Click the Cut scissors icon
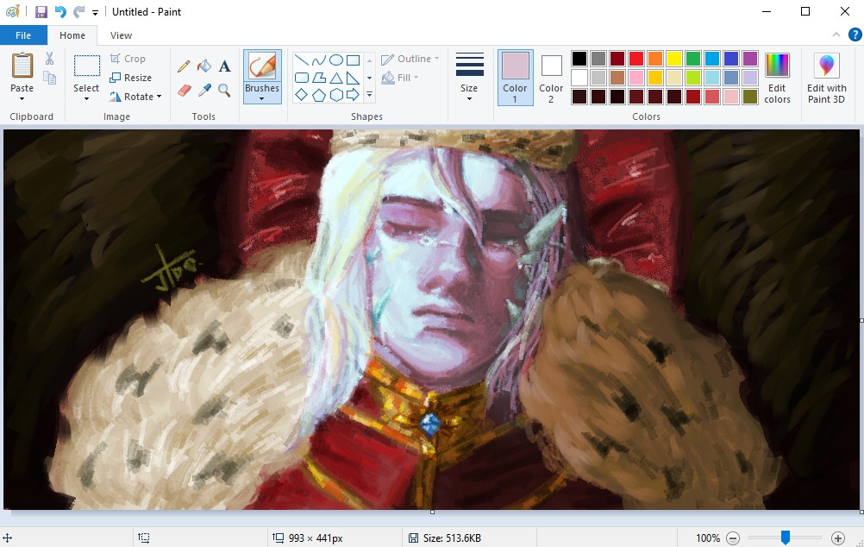This screenshot has width=864, height=547. coord(50,59)
